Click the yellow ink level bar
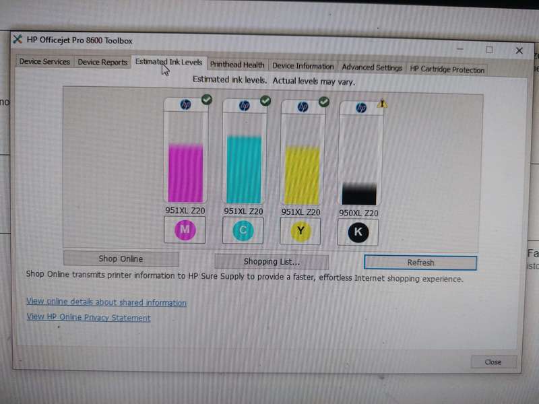539x404 pixels. (302, 176)
